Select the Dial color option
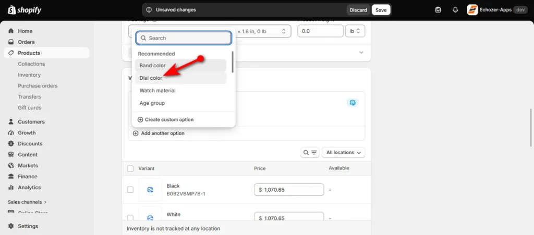534x235 pixels. pos(180,78)
